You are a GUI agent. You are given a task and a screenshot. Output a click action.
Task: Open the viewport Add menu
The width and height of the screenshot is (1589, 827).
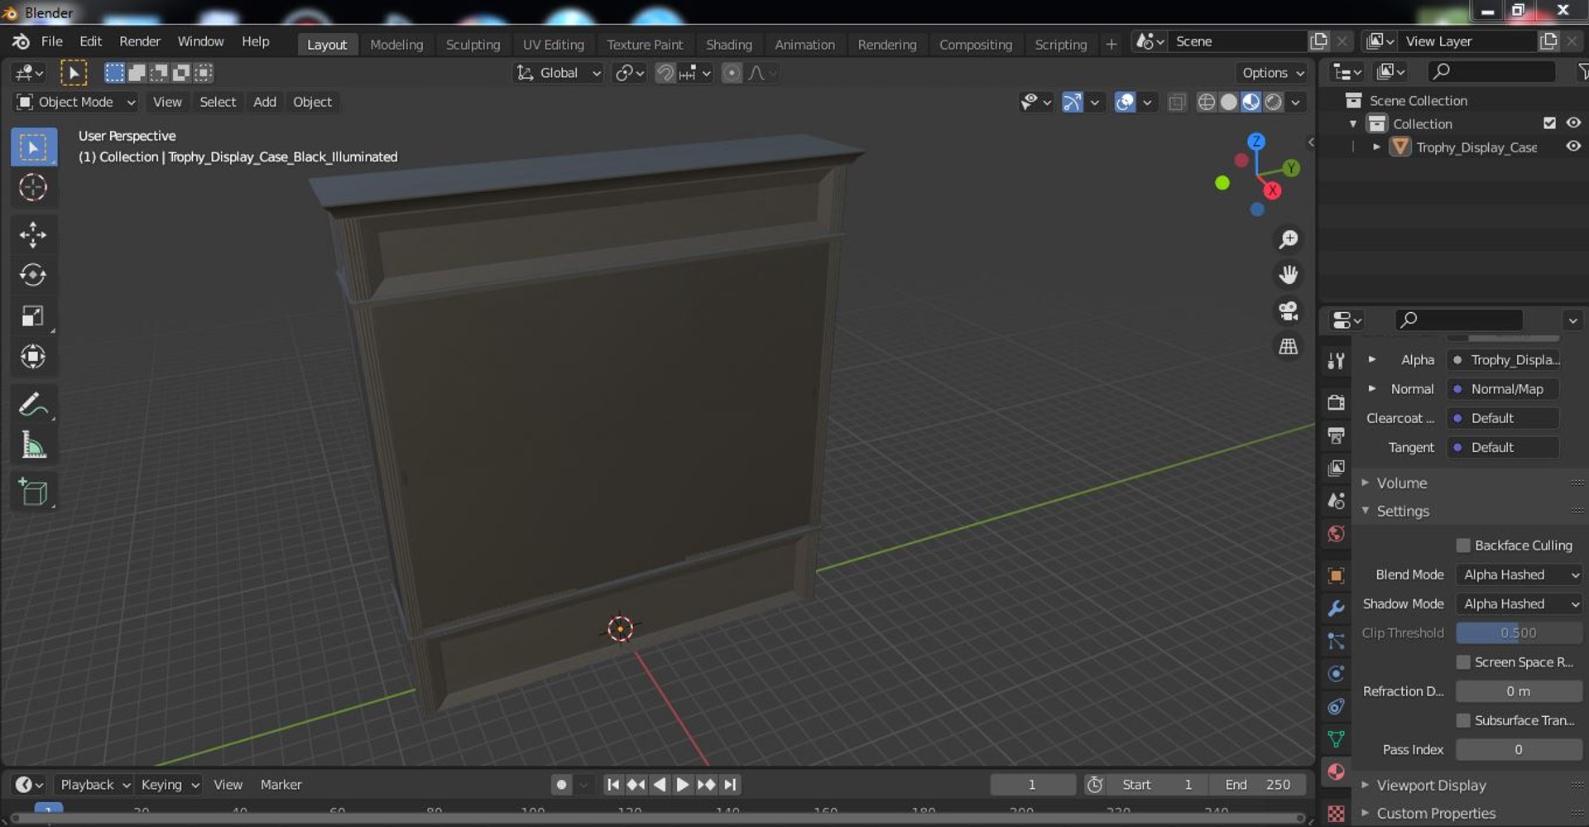pyautogui.click(x=265, y=102)
